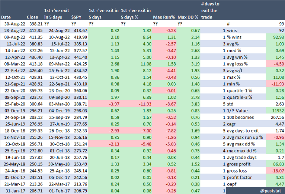This screenshot has width=285, height=194.
Task: Select the exit date '25-Apr-18'
Action: (60, 171)
